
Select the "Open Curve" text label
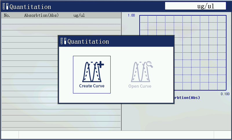tap(140, 86)
